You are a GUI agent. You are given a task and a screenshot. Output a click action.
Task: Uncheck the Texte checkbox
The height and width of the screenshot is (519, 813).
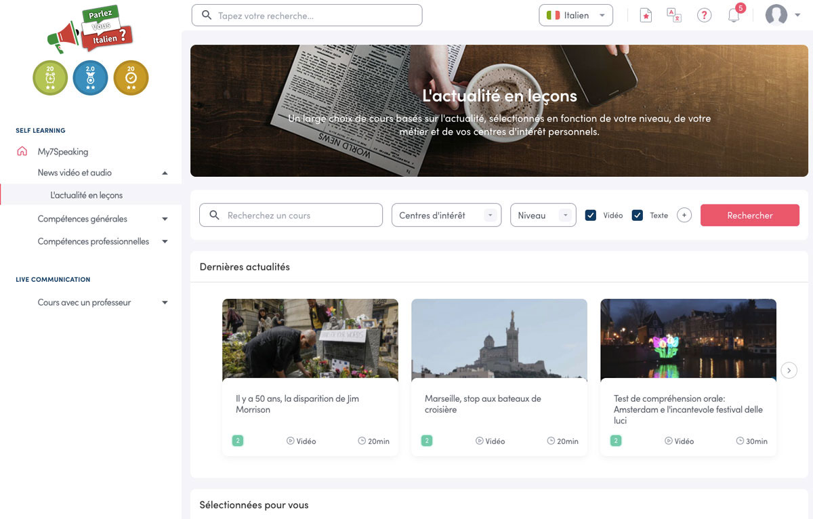tap(637, 215)
